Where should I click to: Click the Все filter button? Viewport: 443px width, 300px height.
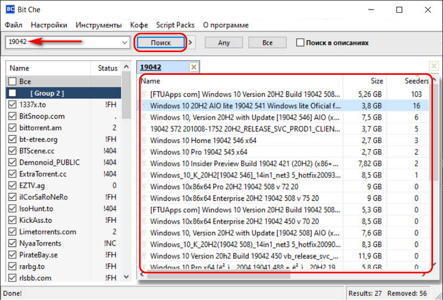(x=267, y=43)
